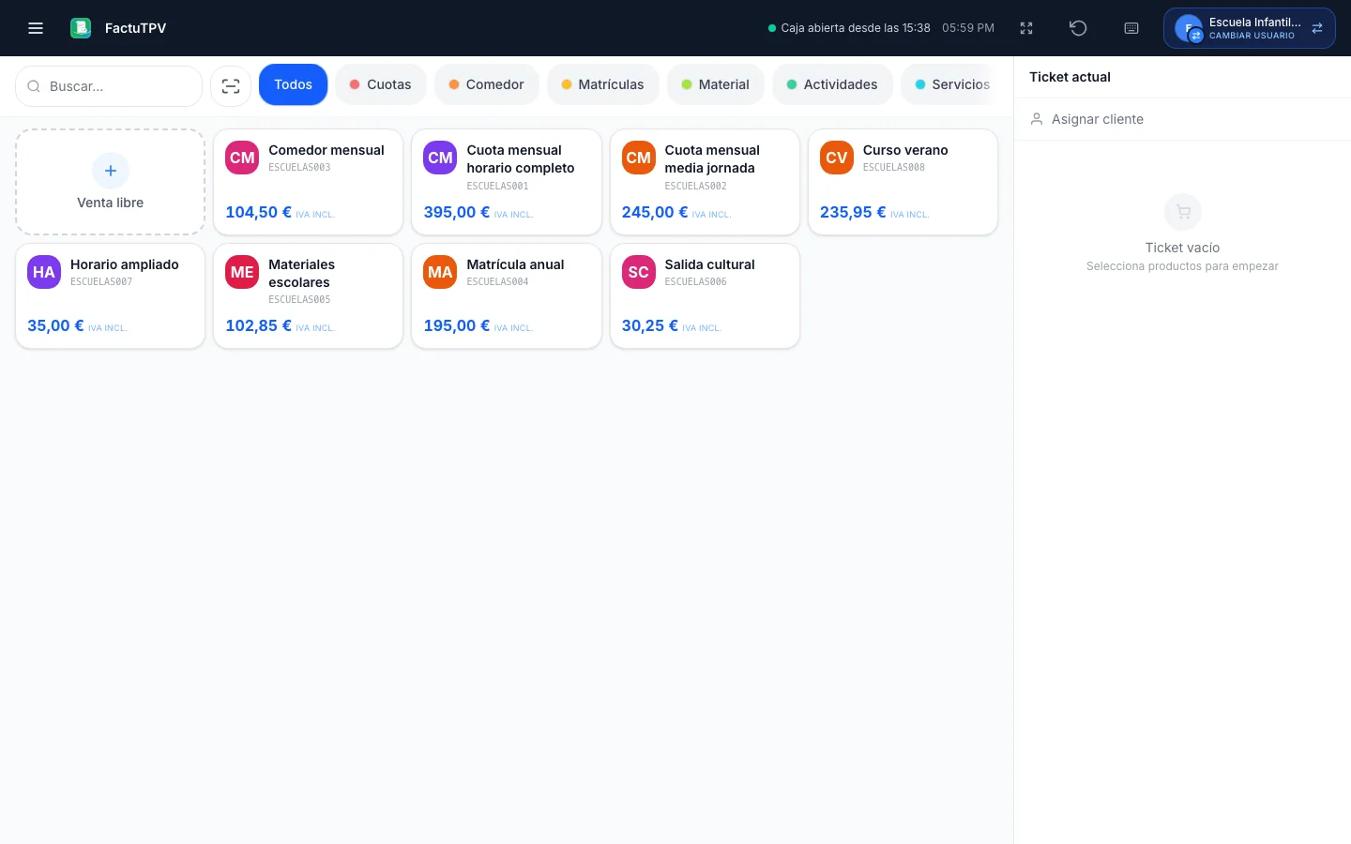Screen dimensions: 1351x844
Task: Select the Todos category tab
Action: click(x=293, y=84)
